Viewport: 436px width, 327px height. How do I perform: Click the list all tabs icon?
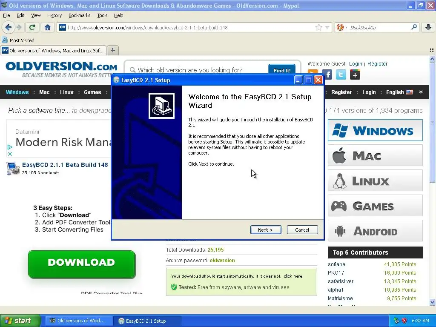point(432,50)
